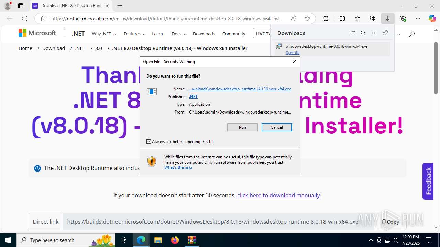This screenshot has width=440, height=247.
Task: Open the Feedback side tab
Action: 428,181
